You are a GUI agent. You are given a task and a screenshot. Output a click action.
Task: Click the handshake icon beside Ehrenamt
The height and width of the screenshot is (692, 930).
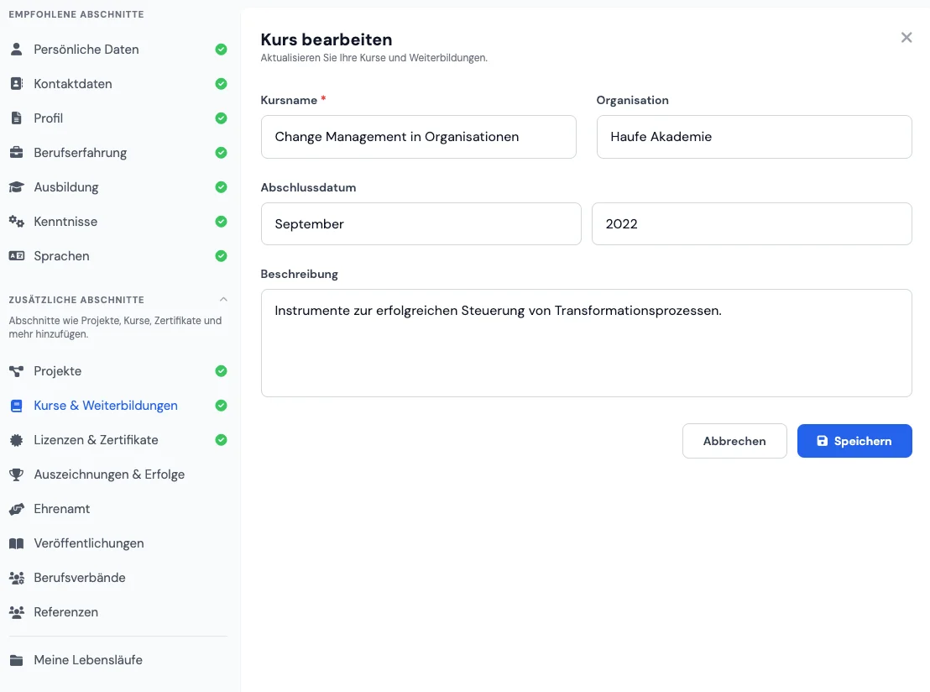[x=17, y=509]
